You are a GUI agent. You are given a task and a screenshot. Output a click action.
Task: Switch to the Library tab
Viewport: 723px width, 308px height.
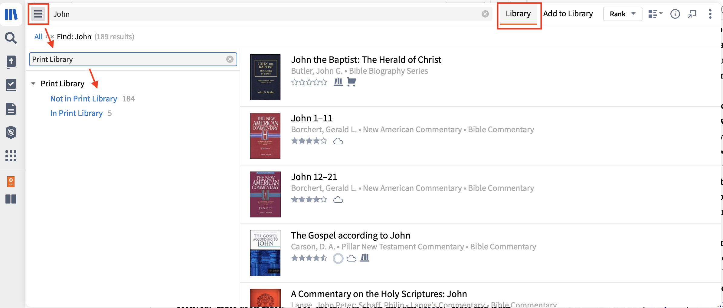pos(518,14)
